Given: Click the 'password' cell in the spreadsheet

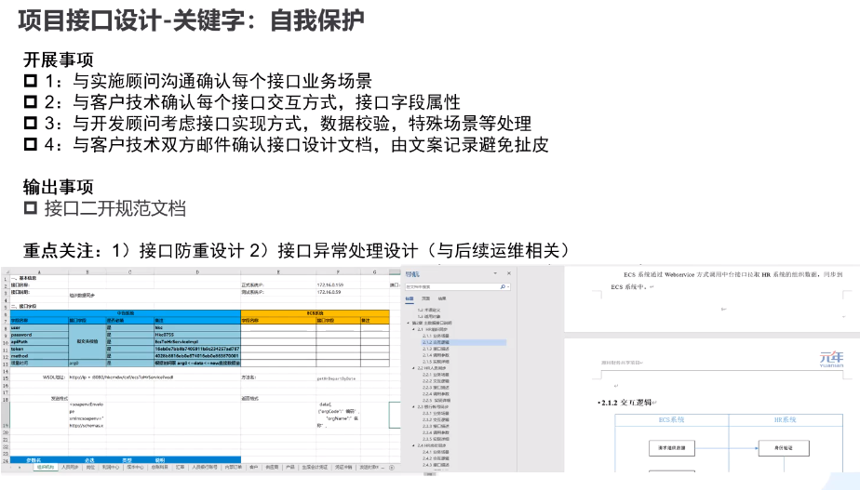Looking at the screenshot, I should coord(39,335).
